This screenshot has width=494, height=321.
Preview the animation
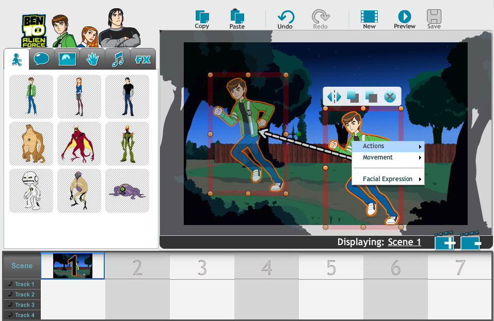[404, 19]
